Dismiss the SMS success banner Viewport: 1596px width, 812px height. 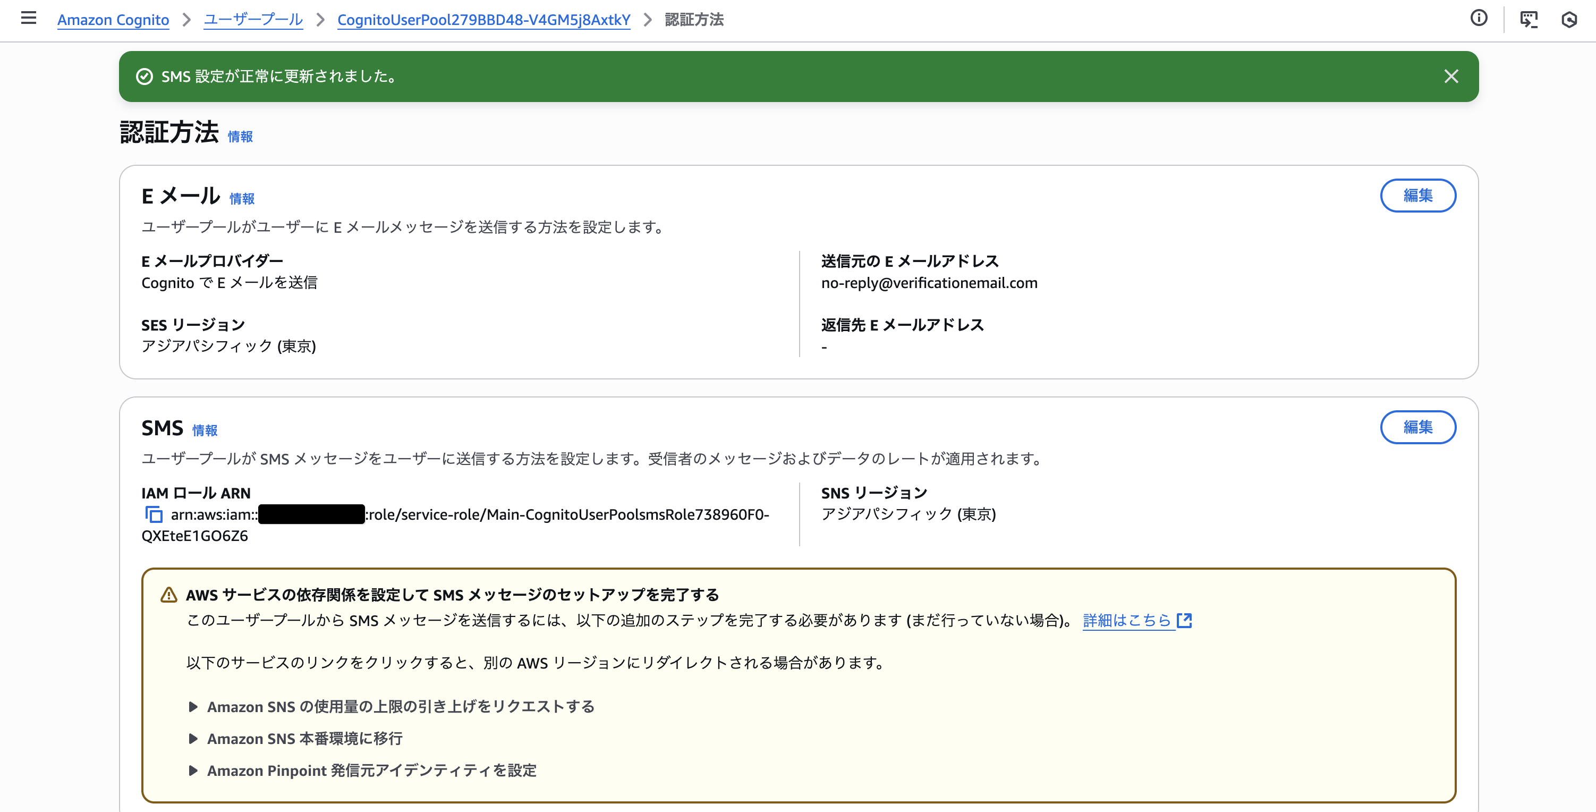click(1451, 76)
